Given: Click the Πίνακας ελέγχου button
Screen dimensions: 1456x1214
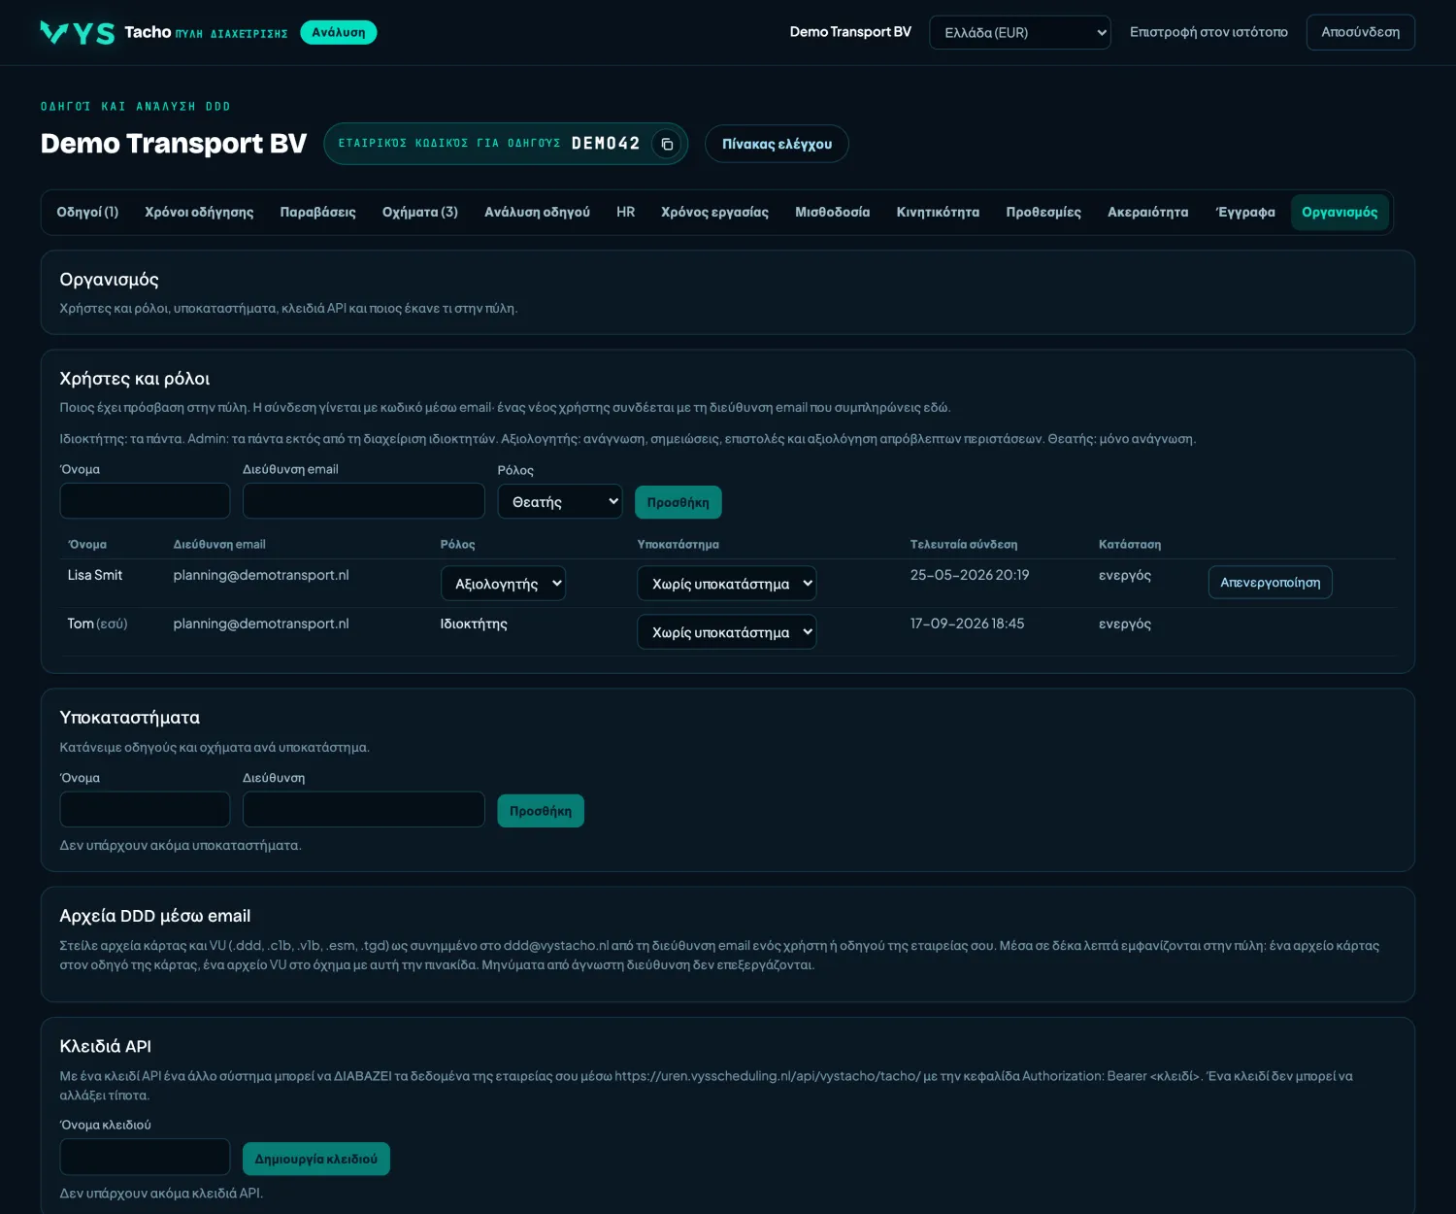Looking at the screenshot, I should click(777, 144).
